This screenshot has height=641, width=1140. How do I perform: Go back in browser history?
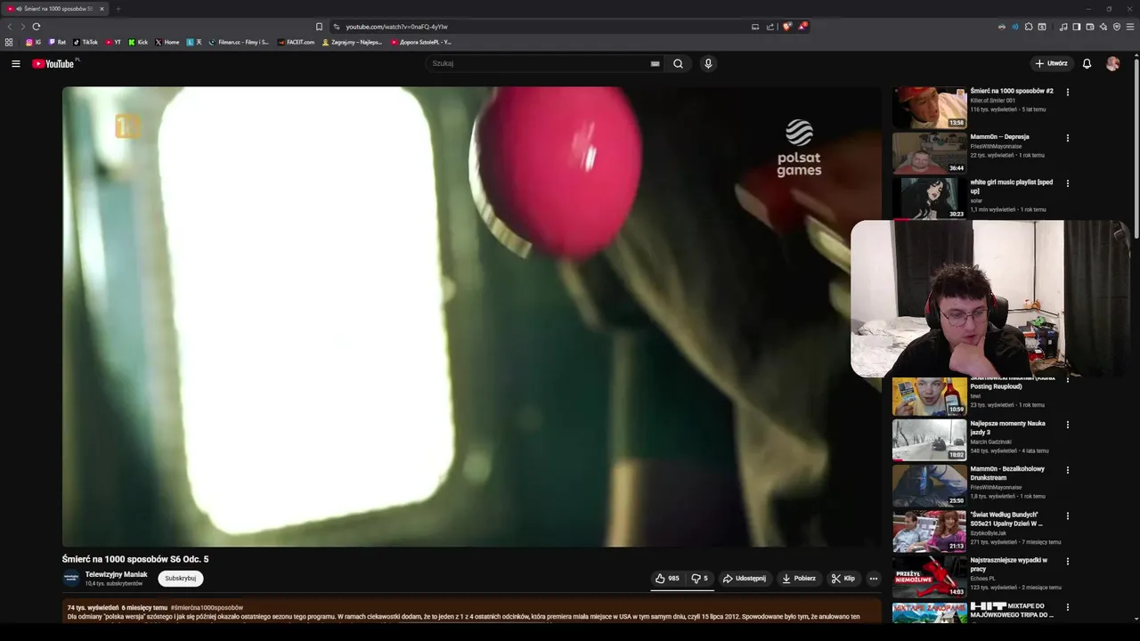(x=10, y=27)
